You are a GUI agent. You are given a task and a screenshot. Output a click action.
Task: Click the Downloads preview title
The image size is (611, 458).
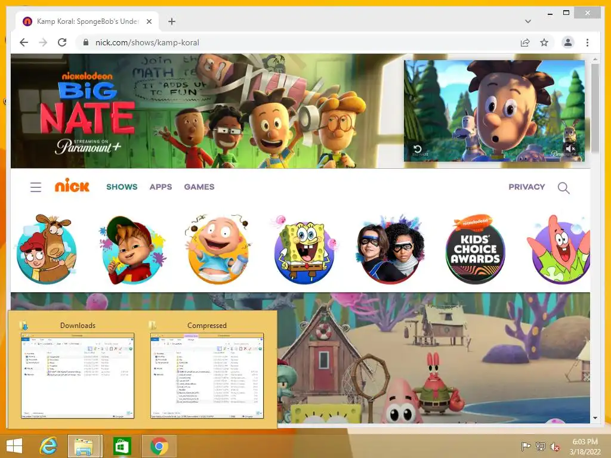78,326
